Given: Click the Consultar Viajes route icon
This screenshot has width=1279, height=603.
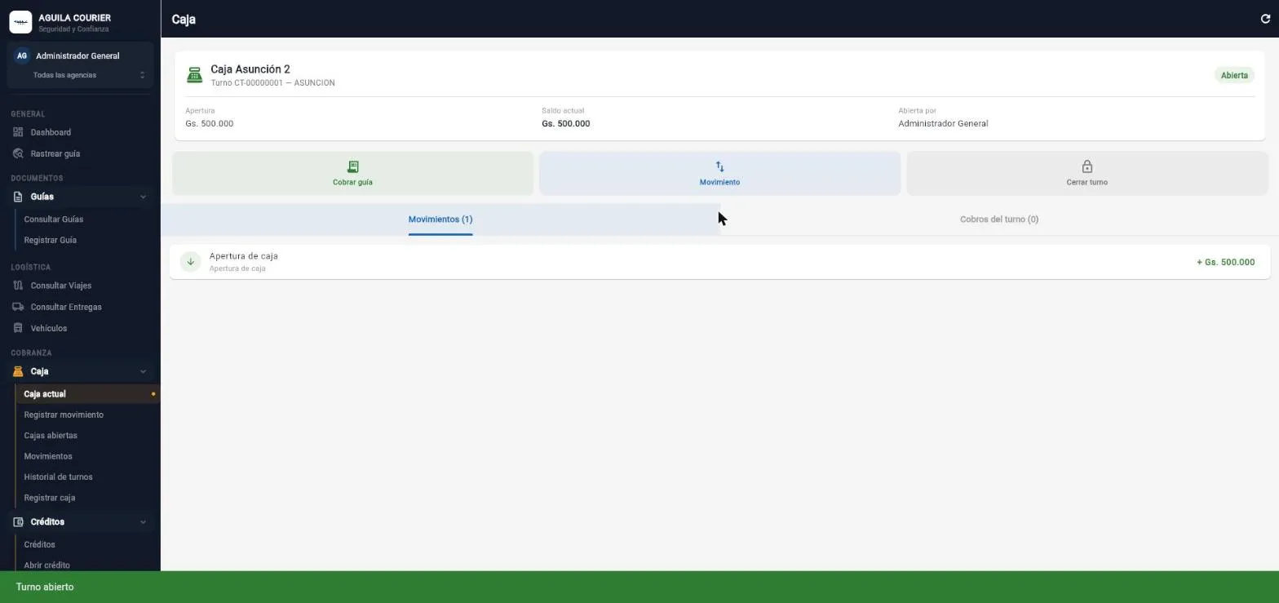Looking at the screenshot, I should 18,286.
